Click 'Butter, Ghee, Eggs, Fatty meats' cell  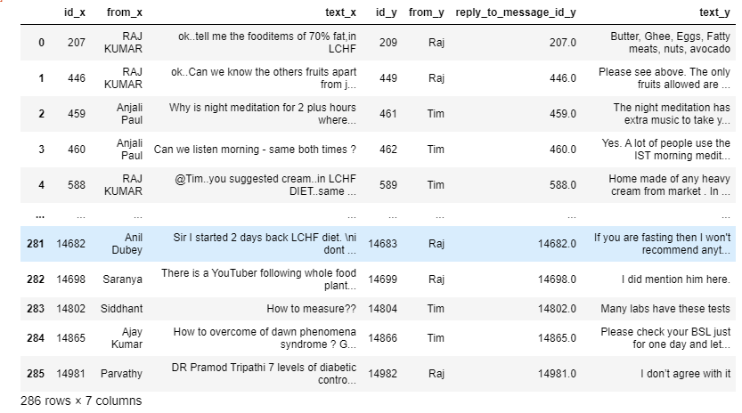[x=670, y=43]
